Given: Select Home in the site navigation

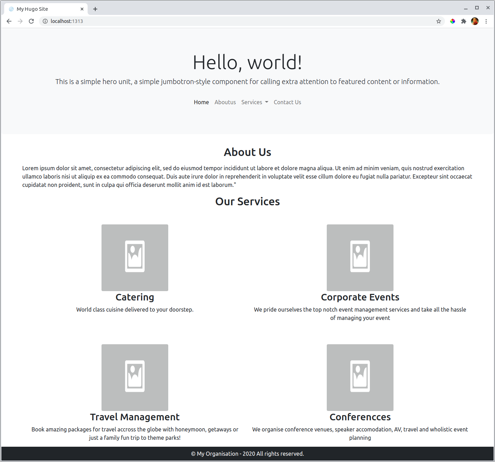Looking at the screenshot, I should click(201, 102).
